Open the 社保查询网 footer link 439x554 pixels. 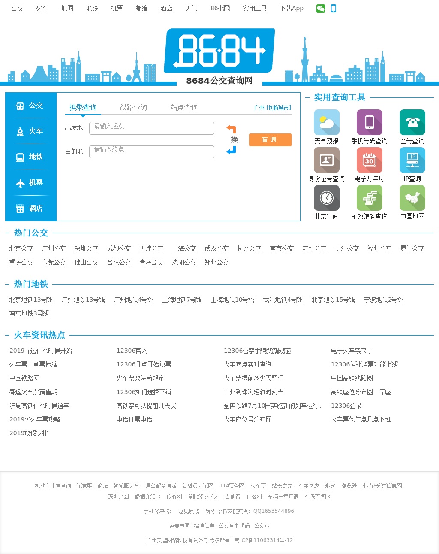318,496
